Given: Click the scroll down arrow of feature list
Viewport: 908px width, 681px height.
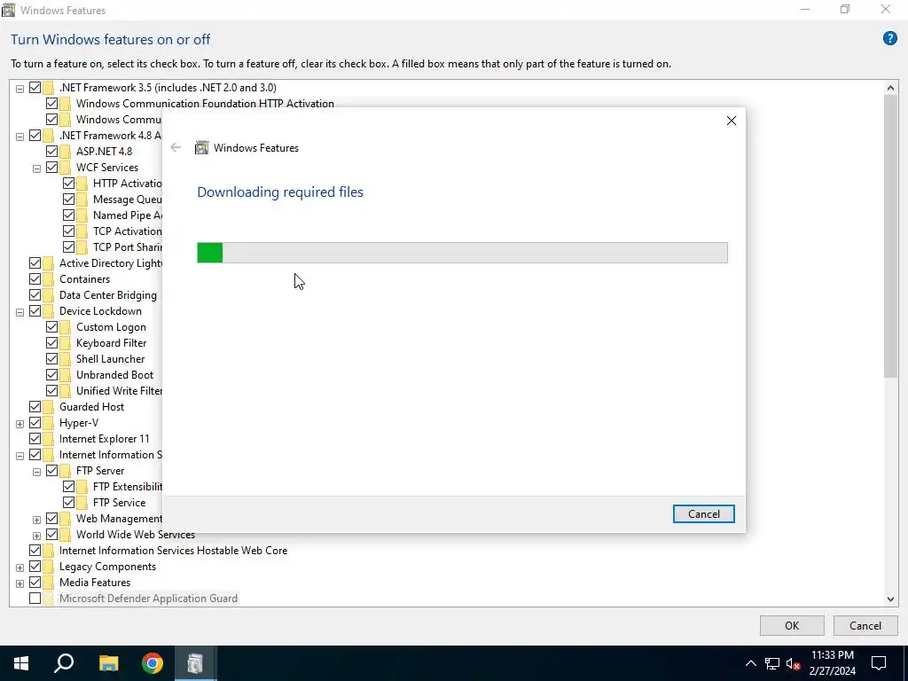Looking at the screenshot, I should tap(890, 599).
